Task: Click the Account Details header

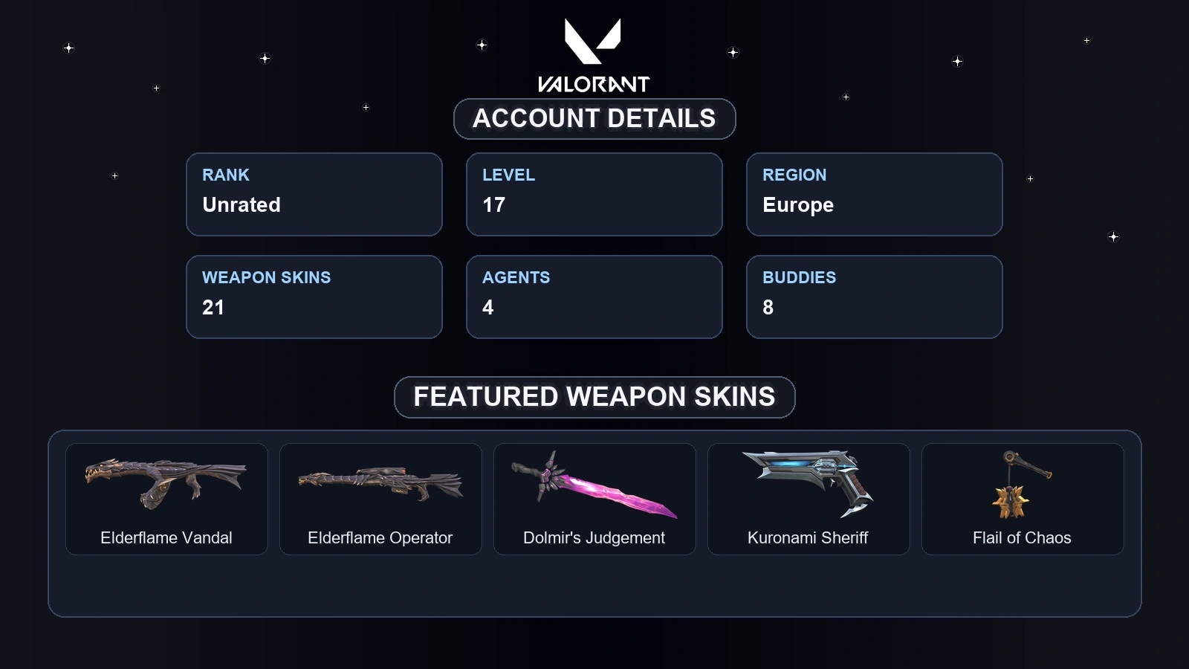Action: coord(594,119)
